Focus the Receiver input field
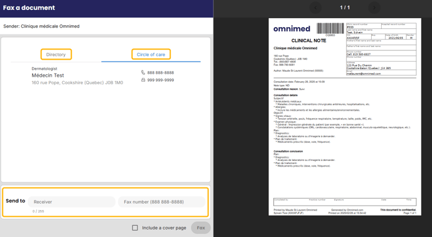 point(72,202)
